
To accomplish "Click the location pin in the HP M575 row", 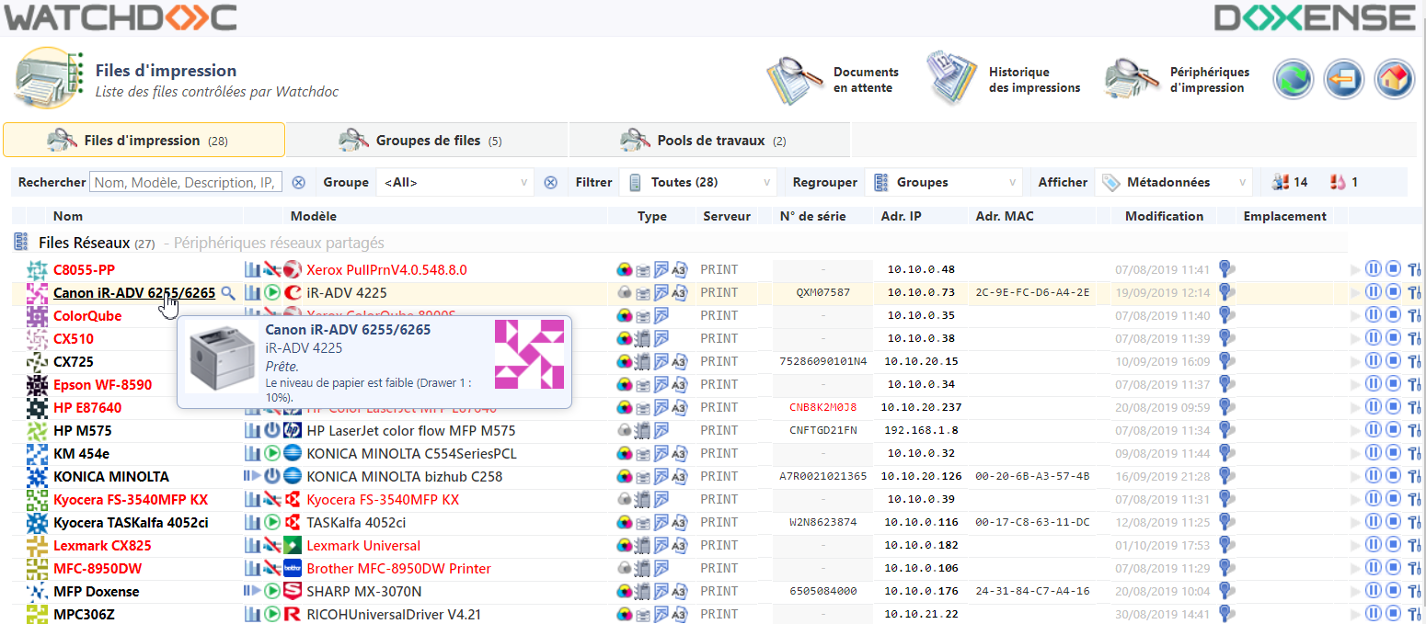I will [x=1225, y=431].
